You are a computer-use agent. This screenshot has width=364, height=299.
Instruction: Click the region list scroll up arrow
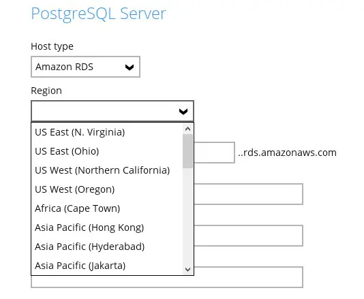pyautogui.click(x=188, y=129)
